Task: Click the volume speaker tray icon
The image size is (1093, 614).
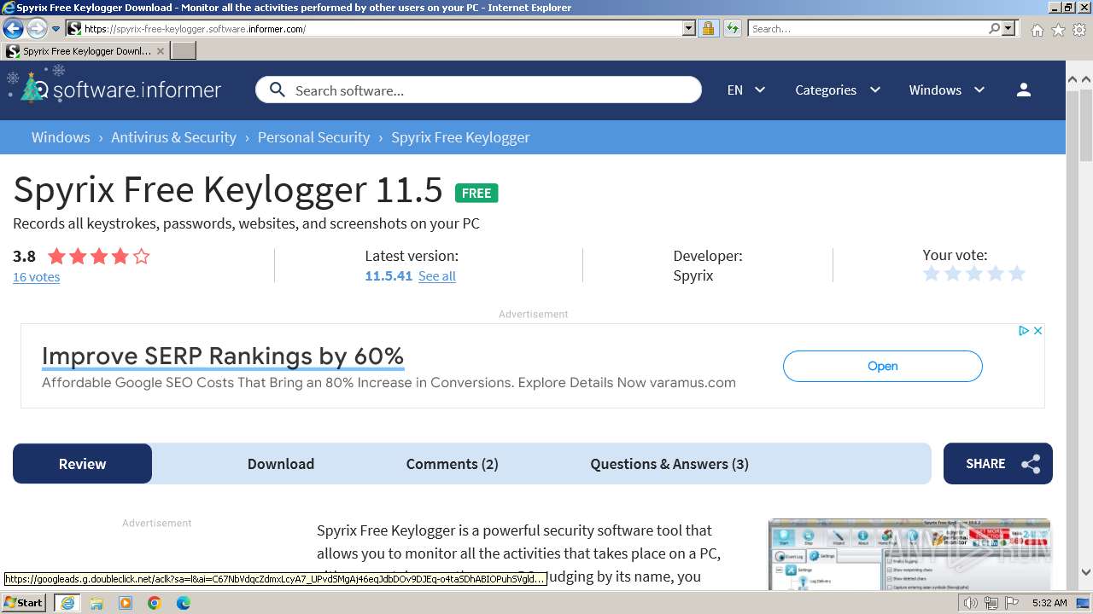Action: pyautogui.click(x=971, y=603)
